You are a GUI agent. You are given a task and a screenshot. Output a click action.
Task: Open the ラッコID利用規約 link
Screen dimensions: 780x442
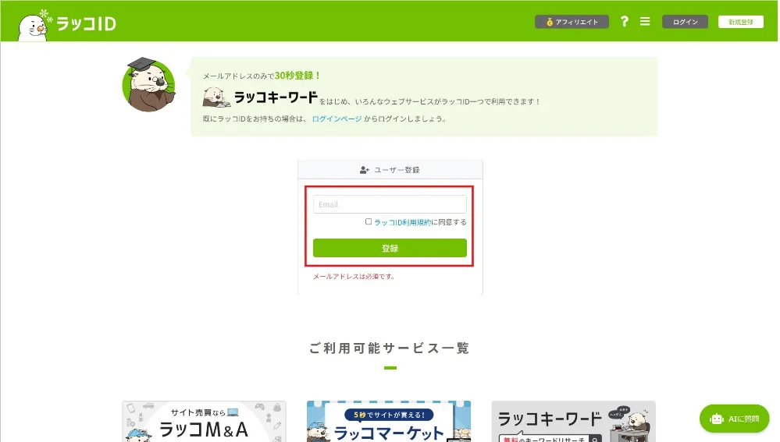click(x=402, y=222)
